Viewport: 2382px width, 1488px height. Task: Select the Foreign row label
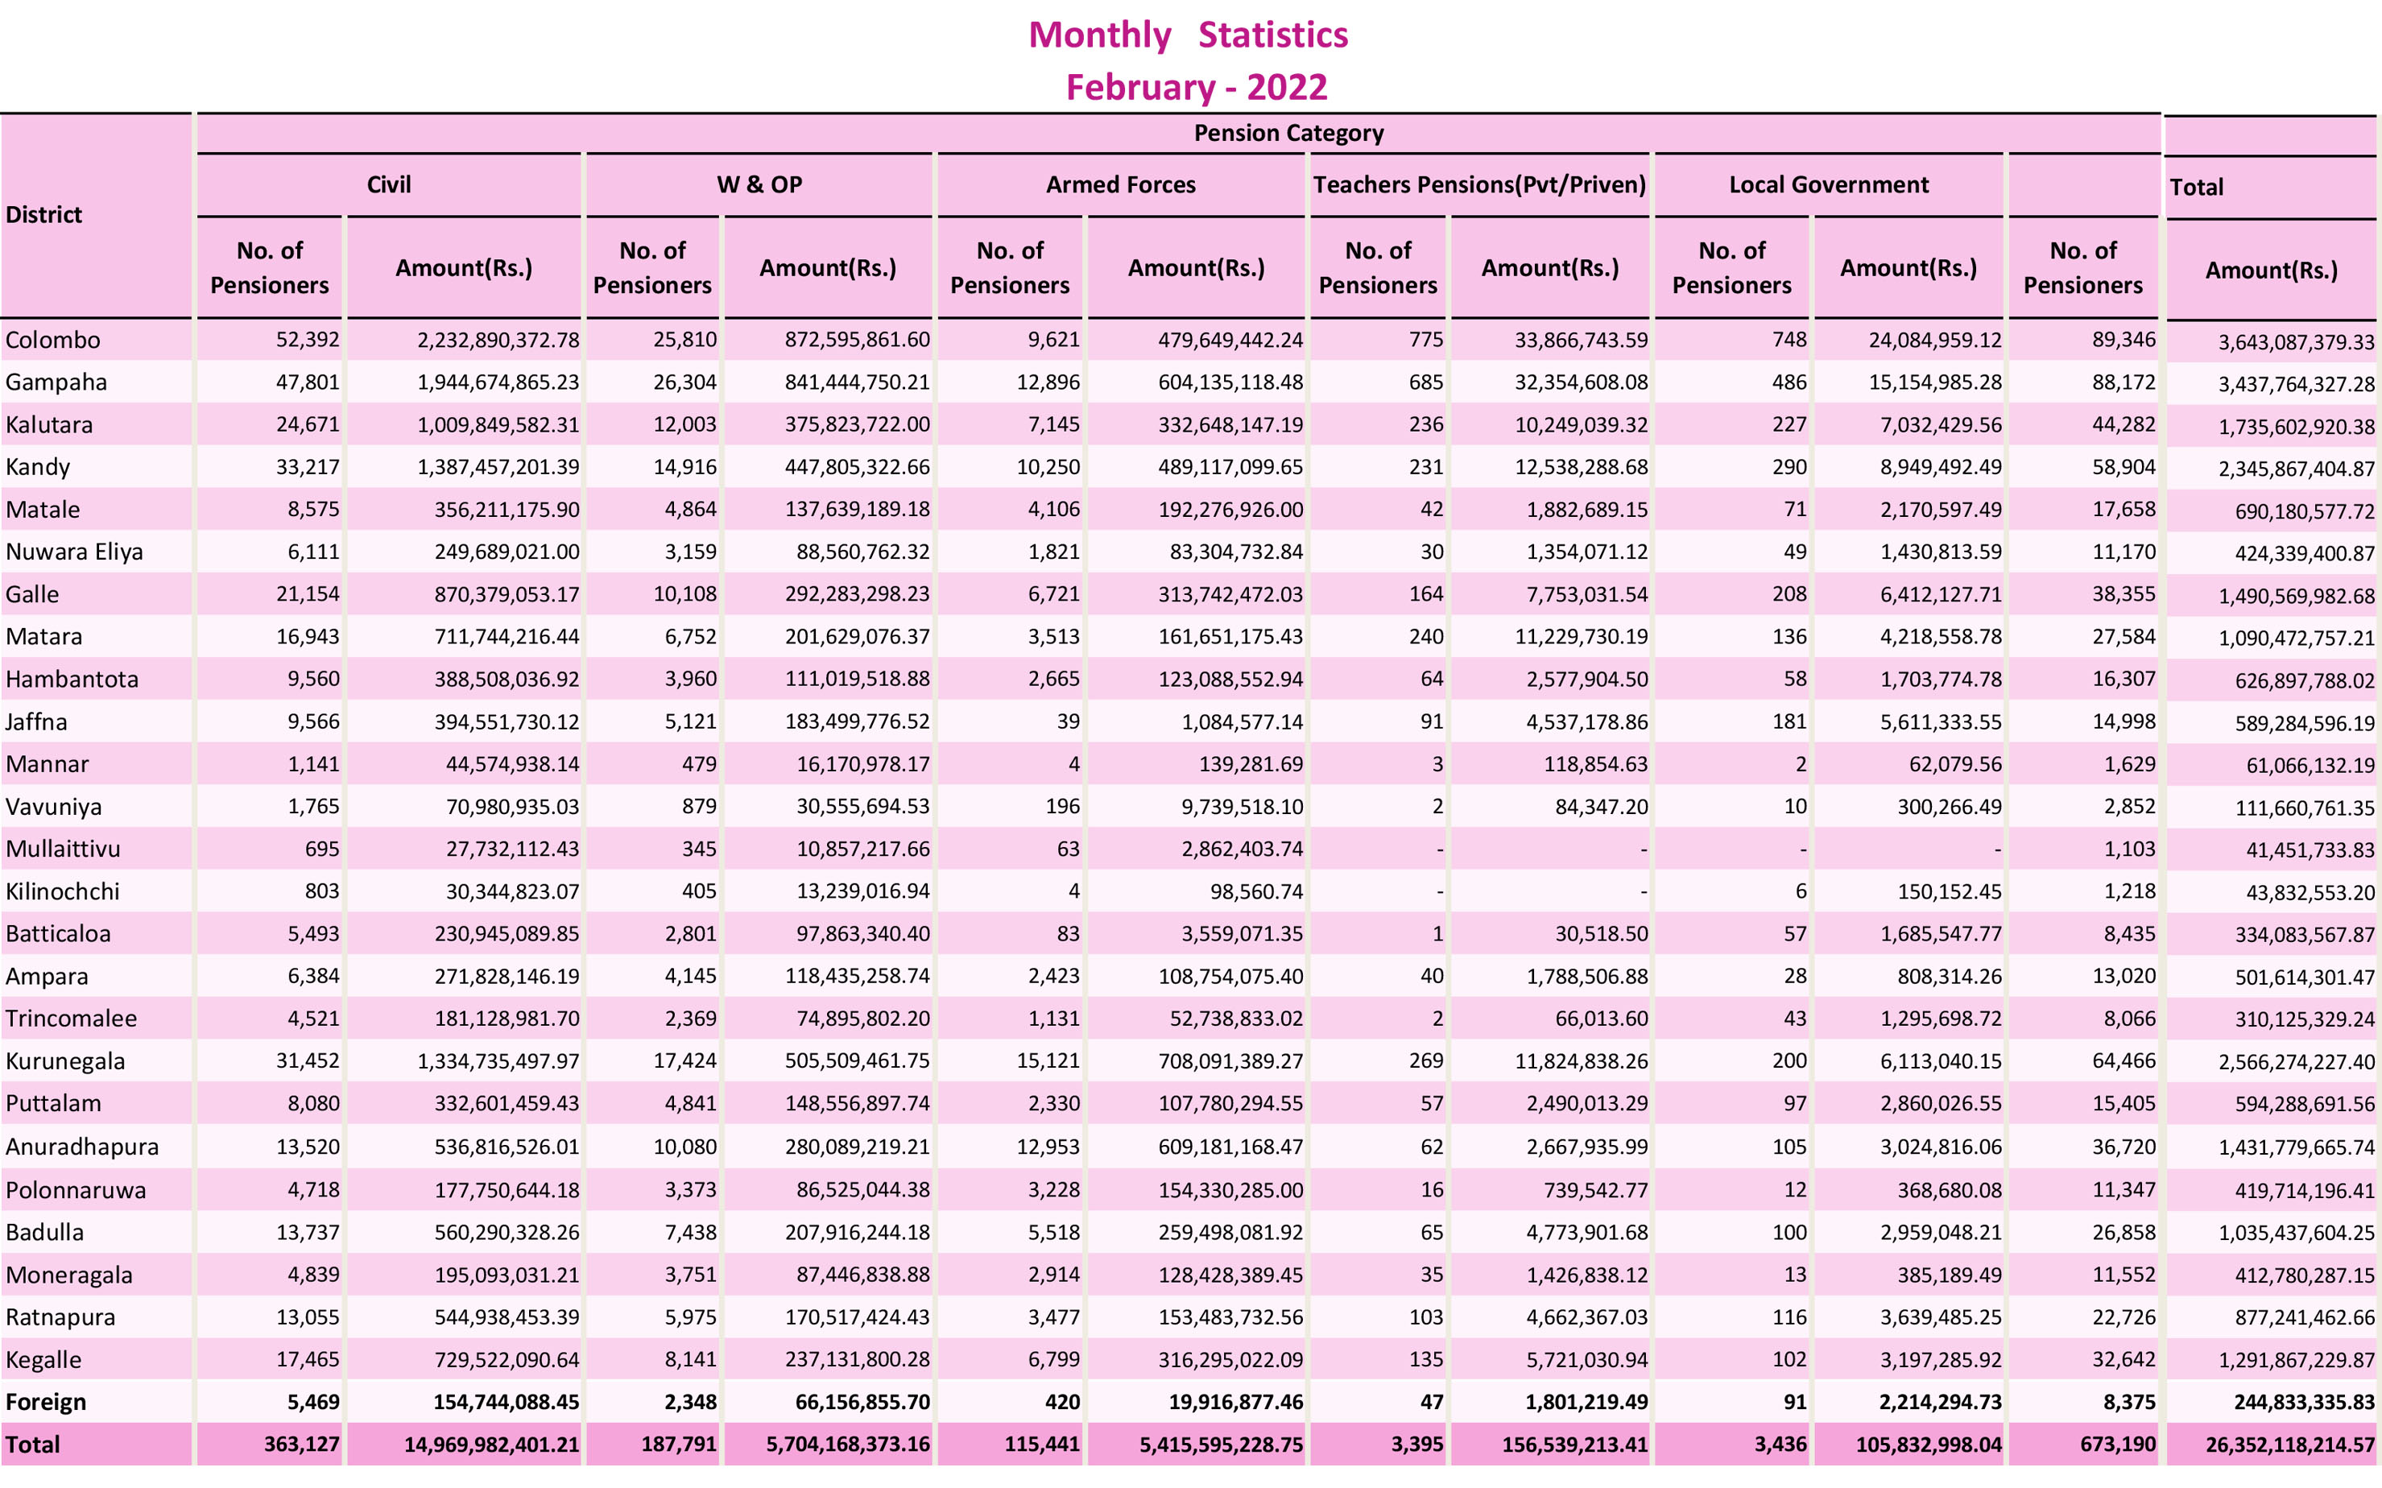[x=45, y=1403]
